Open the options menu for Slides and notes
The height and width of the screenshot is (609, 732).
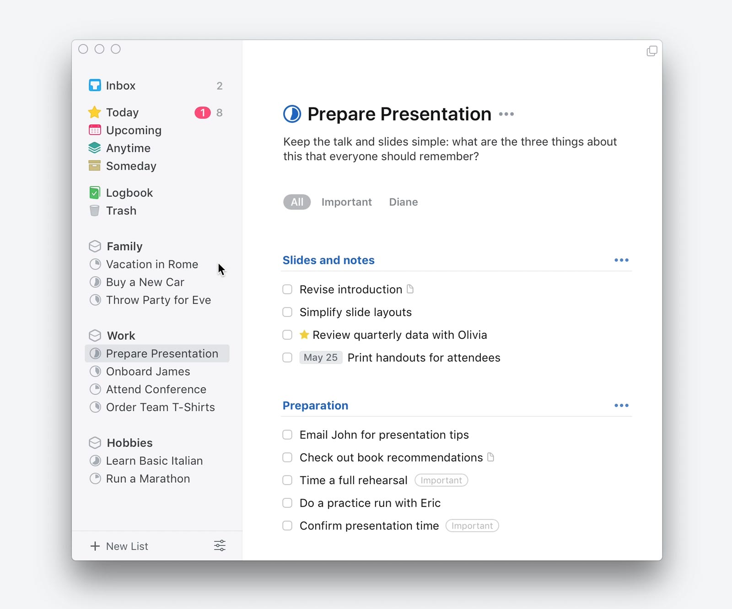pyautogui.click(x=621, y=260)
